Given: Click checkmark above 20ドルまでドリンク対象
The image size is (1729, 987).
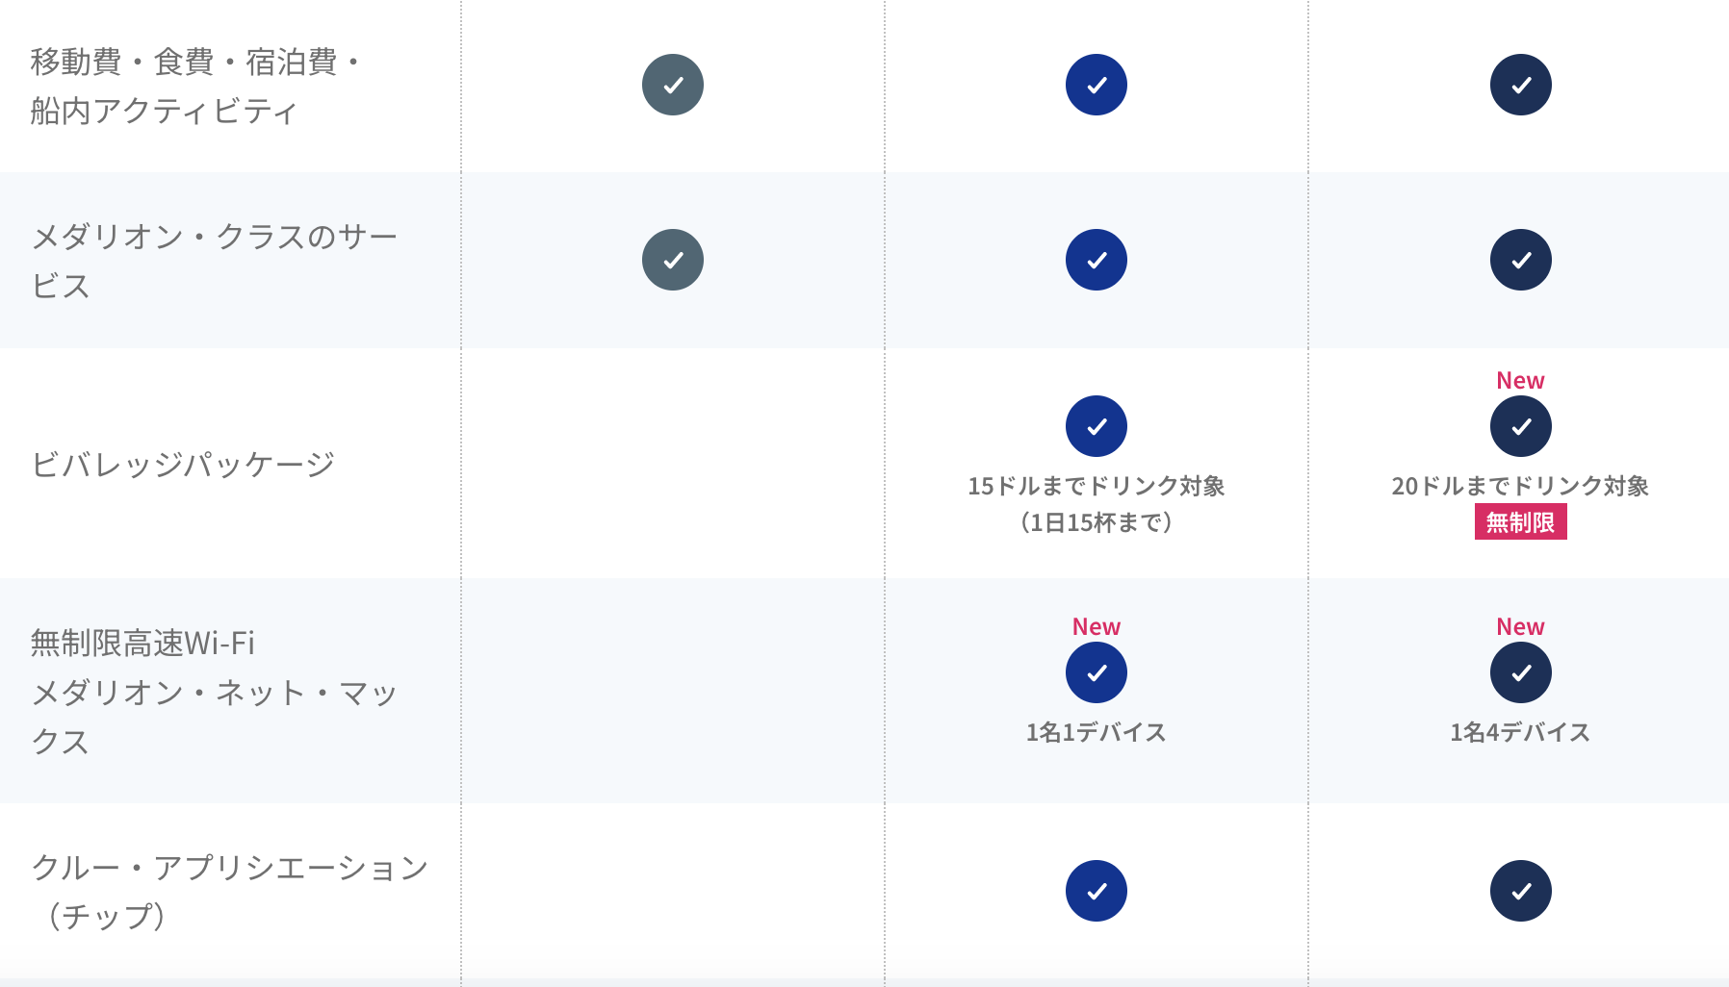Looking at the screenshot, I should coord(1521,426).
